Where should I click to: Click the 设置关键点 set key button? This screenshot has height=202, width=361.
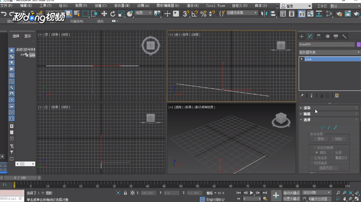292,199
